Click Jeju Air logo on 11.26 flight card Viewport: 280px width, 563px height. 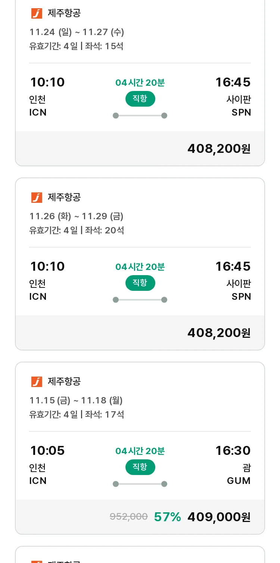(x=37, y=198)
